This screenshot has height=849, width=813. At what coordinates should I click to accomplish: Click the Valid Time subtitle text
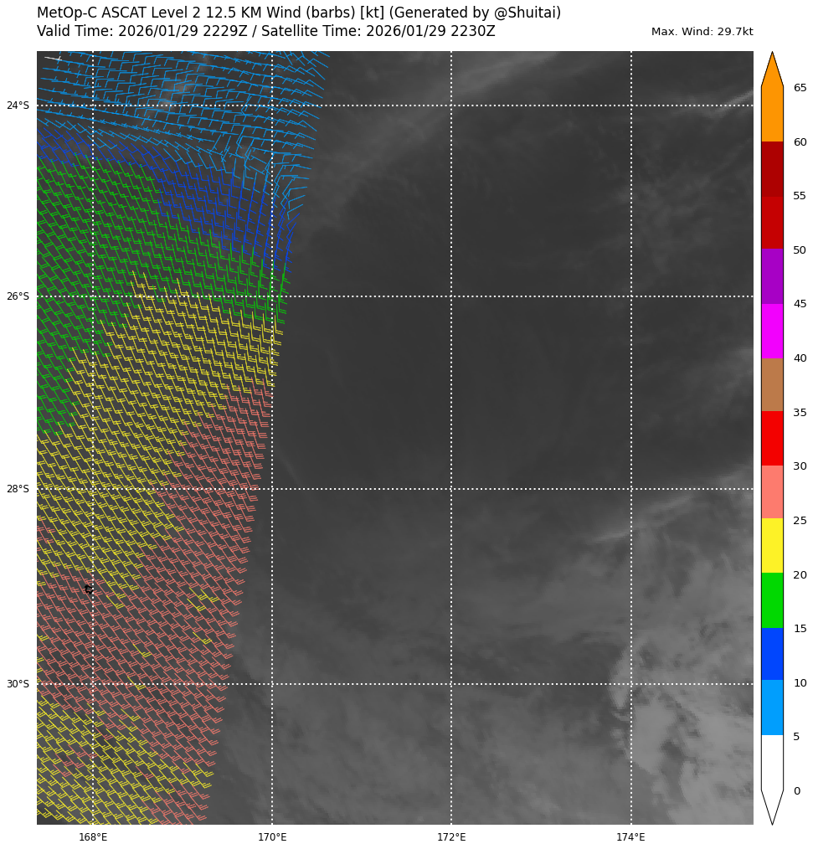[266, 32]
